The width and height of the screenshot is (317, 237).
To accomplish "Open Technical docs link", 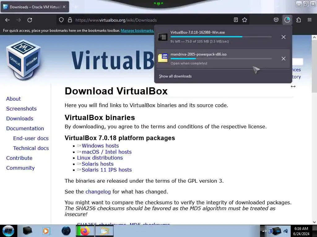I will tap(31, 148).
